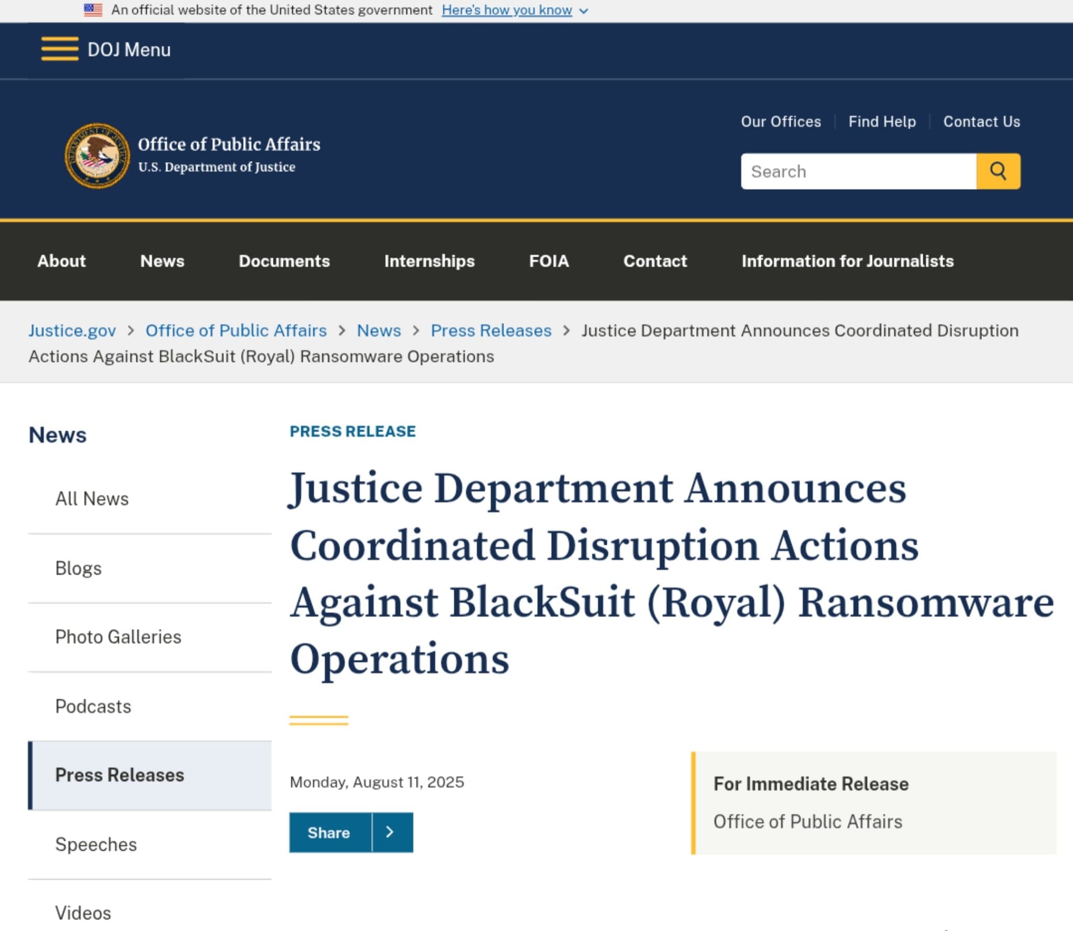1073x931 pixels.
Task: Open the DOJ Menu hamburger icon
Action: coord(58,49)
